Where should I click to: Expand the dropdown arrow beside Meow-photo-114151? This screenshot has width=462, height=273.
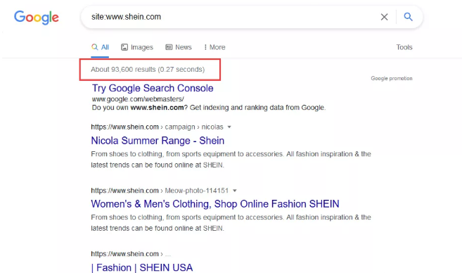[235, 191]
